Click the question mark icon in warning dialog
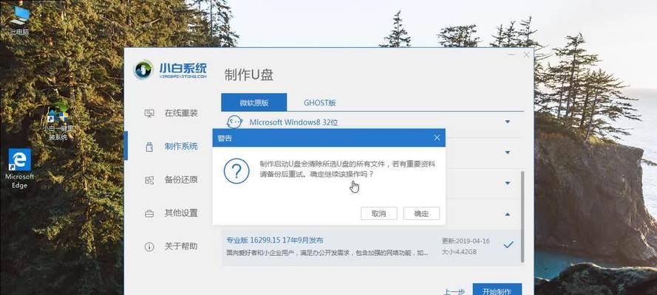The image size is (657, 295). point(236,171)
